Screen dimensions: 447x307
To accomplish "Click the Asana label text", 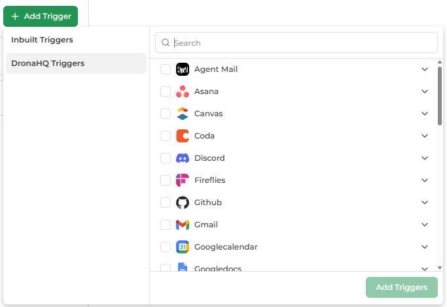I will click(x=206, y=91).
